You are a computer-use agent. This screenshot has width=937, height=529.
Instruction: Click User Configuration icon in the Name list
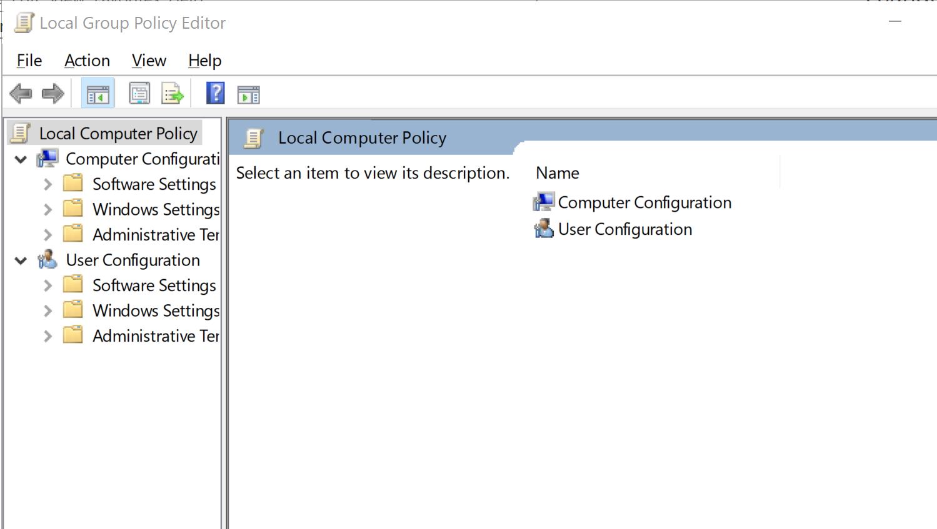[x=544, y=229]
